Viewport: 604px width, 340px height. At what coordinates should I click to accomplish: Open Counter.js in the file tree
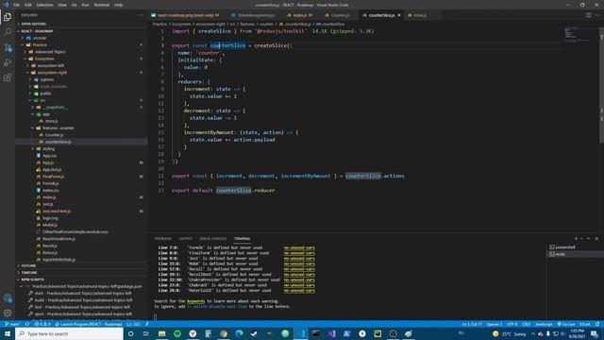[x=54, y=135]
